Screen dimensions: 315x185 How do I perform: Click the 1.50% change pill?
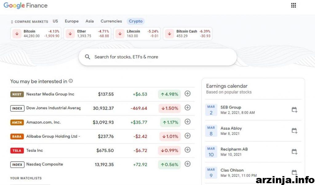(170, 108)
